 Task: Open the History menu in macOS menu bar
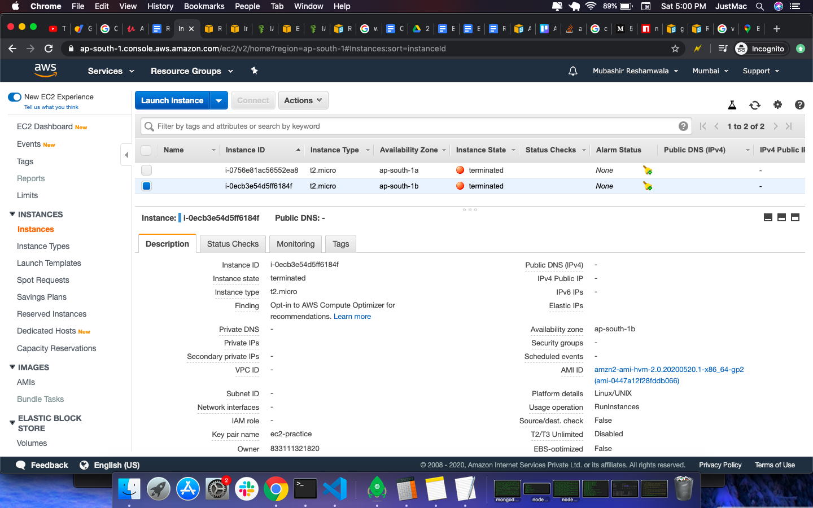pyautogui.click(x=160, y=6)
